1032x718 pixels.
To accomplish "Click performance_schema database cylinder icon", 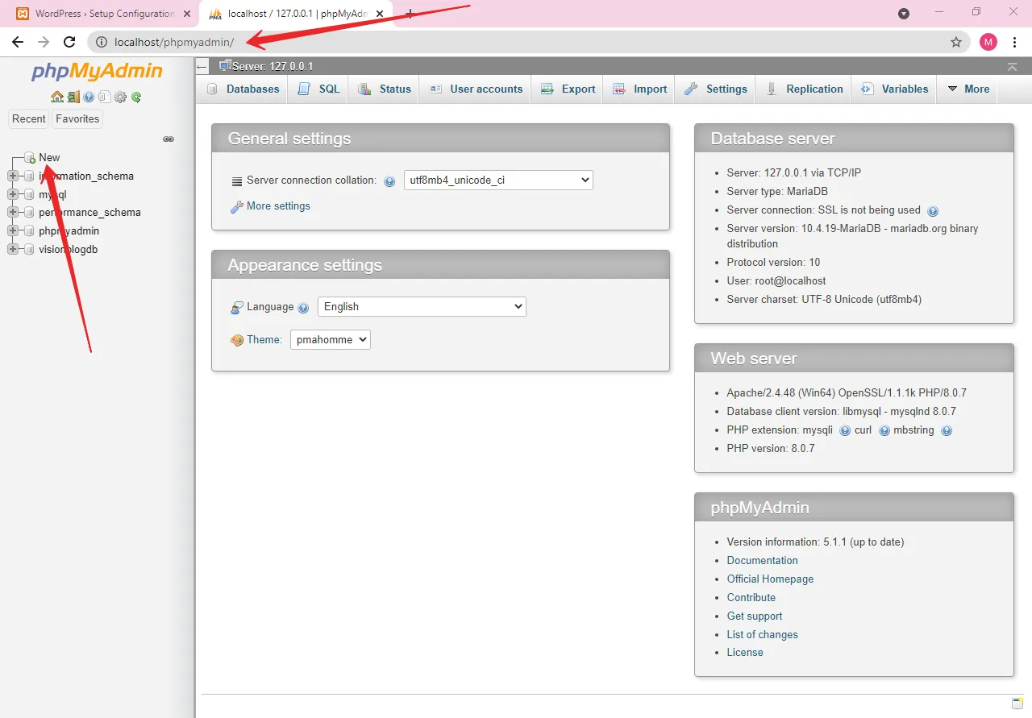I will (x=30, y=213).
